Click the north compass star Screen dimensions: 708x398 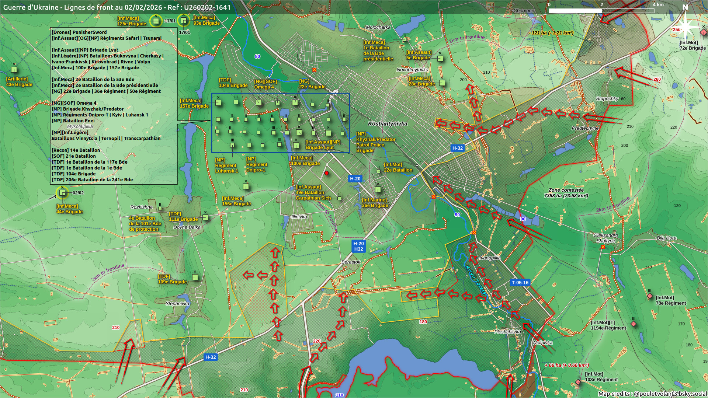pos(685,27)
